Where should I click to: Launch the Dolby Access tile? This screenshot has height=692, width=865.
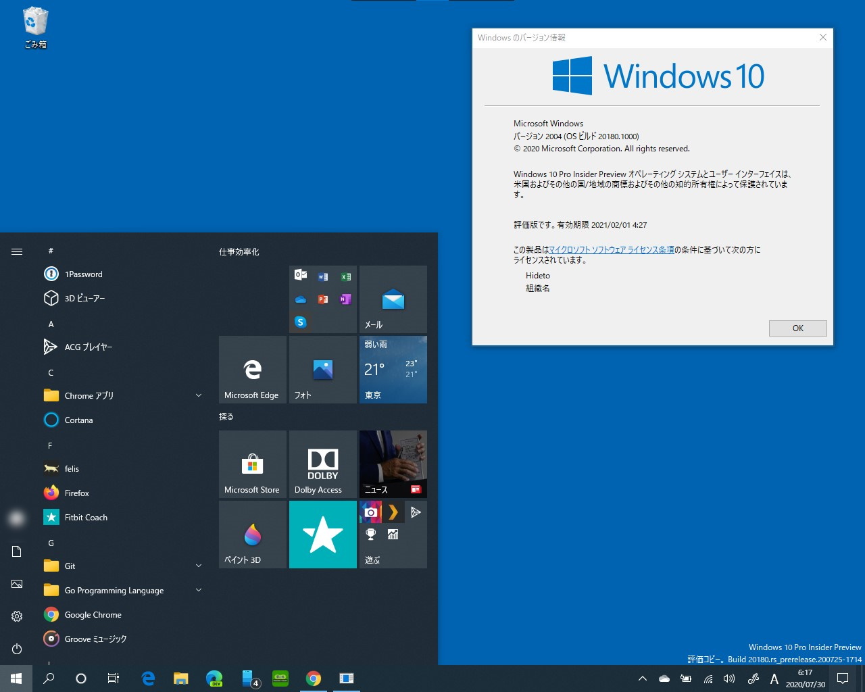[322, 464]
